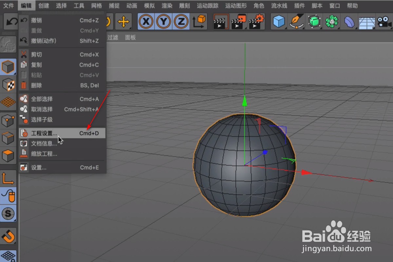Open the 插件 menu
The width and height of the screenshot is (393, 262).
tap(300, 6)
